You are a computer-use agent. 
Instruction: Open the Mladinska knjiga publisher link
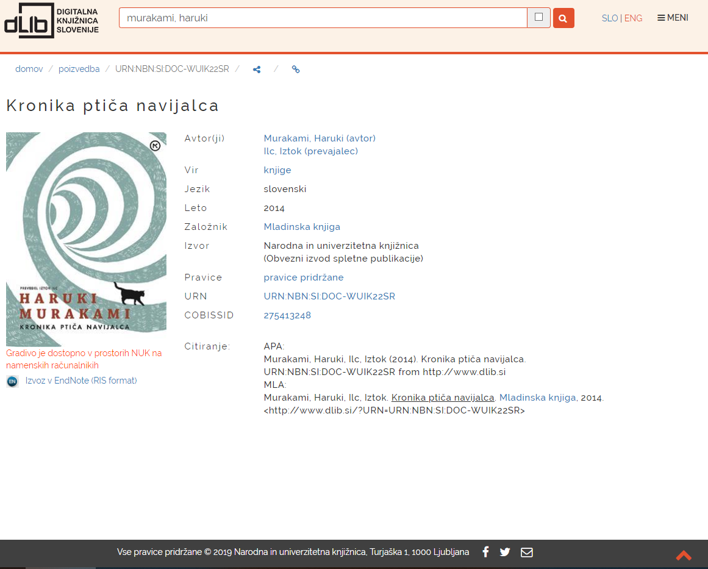[302, 227]
